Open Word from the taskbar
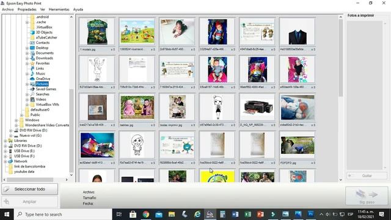The image size is (391, 220). 235,215
